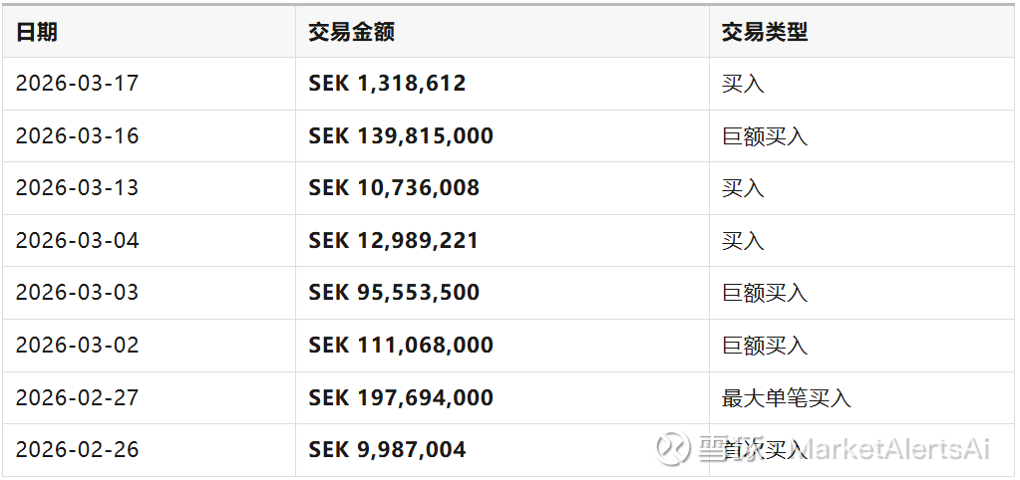Click the 2026-03-16 date cell
Viewport: 1020px width, 480px height.
click(77, 136)
